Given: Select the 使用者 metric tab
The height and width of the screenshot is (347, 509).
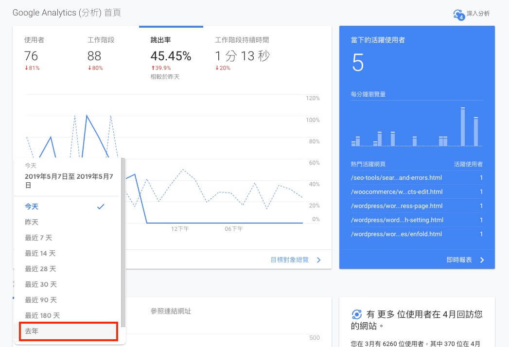Looking at the screenshot, I should point(34,54).
